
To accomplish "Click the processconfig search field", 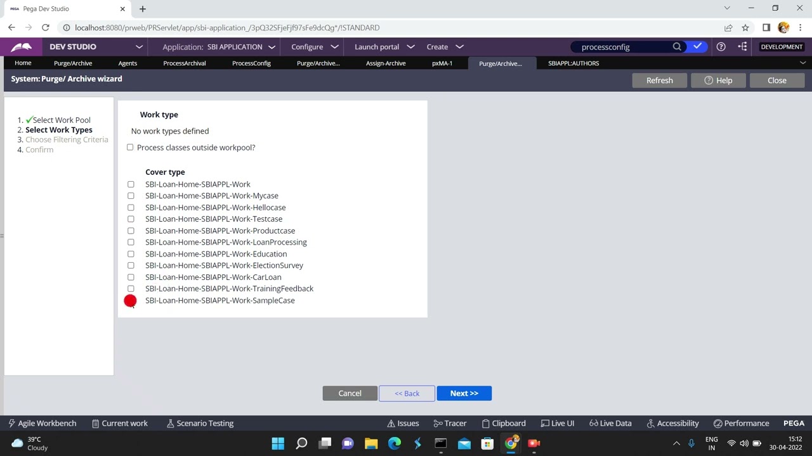I will [x=622, y=47].
